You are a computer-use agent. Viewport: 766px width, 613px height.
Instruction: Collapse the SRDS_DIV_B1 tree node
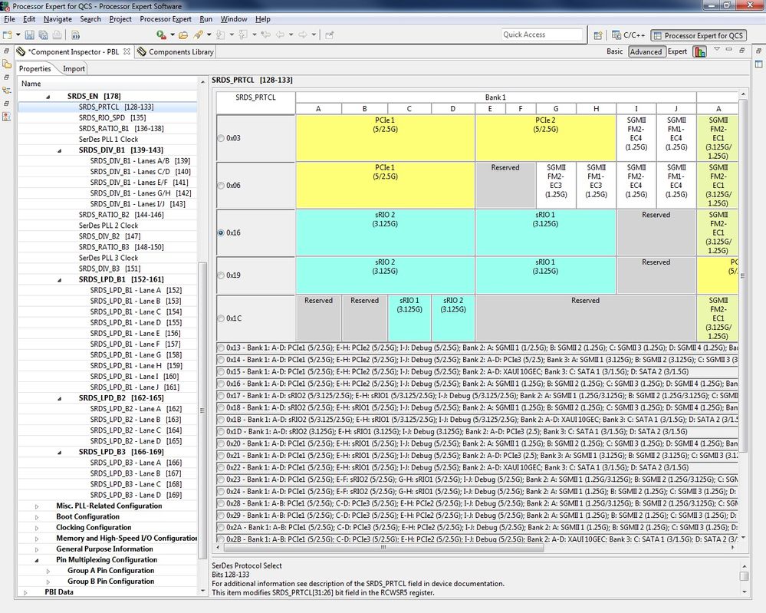(x=60, y=150)
